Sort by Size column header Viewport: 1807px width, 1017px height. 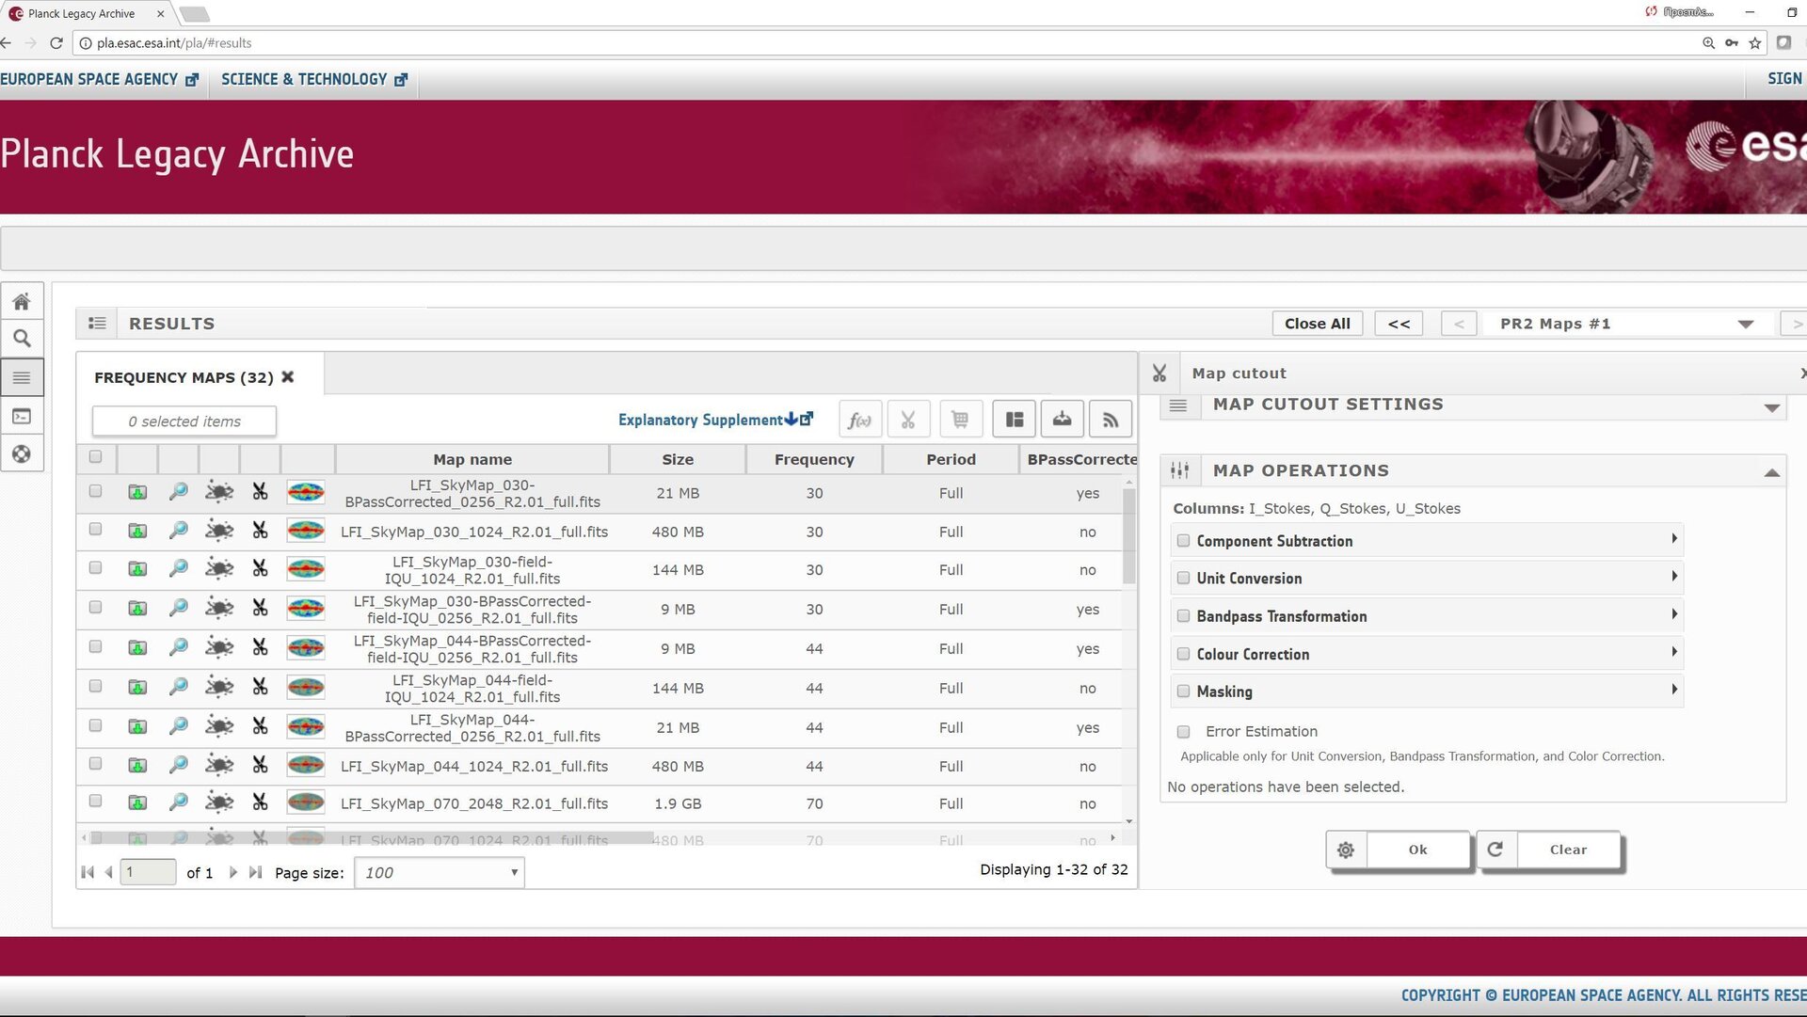tap(678, 459)
